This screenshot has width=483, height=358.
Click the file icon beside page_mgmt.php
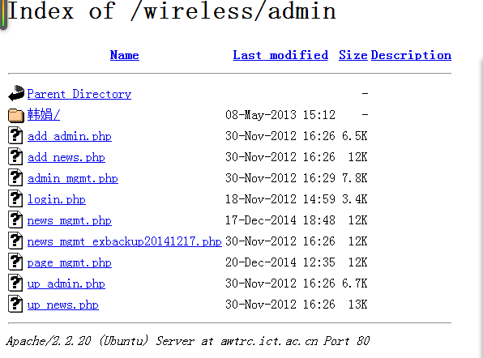15,262
